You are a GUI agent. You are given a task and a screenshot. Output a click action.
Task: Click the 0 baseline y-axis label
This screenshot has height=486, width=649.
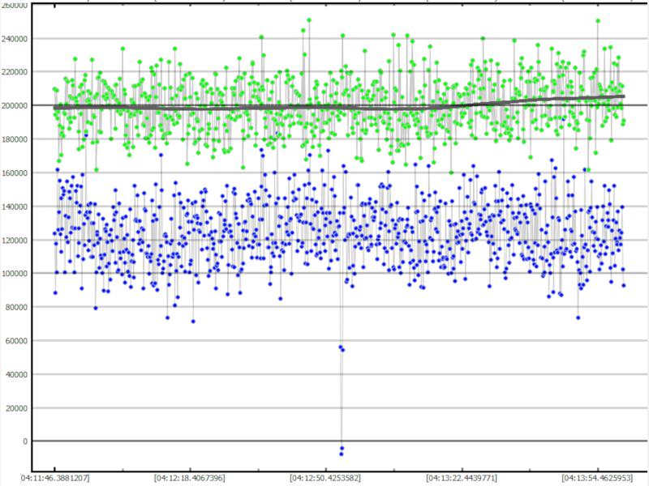click(26, 441)
